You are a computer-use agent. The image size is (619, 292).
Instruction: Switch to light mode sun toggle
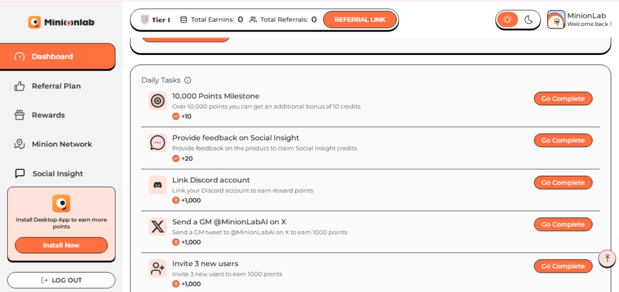[507, 20]
